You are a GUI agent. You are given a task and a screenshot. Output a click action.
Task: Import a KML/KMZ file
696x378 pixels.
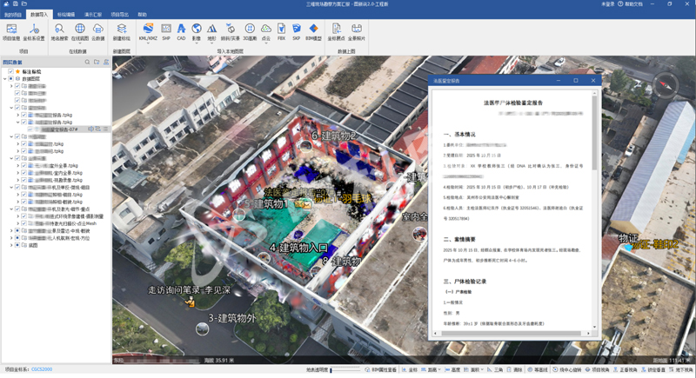148,32
